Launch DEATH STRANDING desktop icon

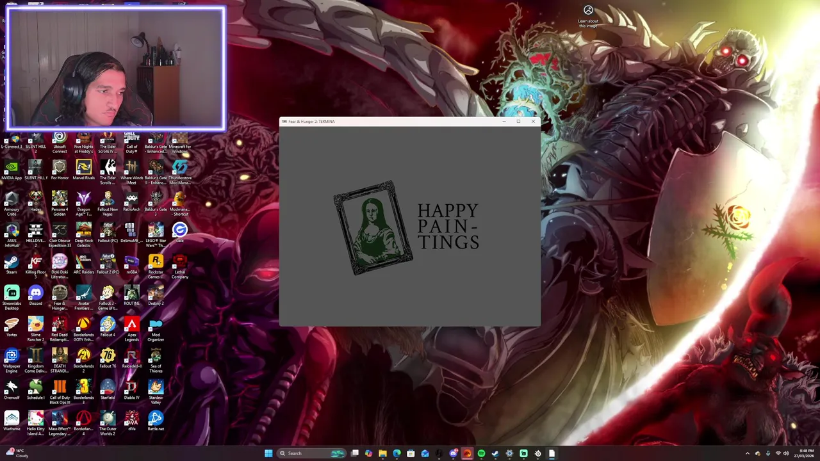pos(60,359)
